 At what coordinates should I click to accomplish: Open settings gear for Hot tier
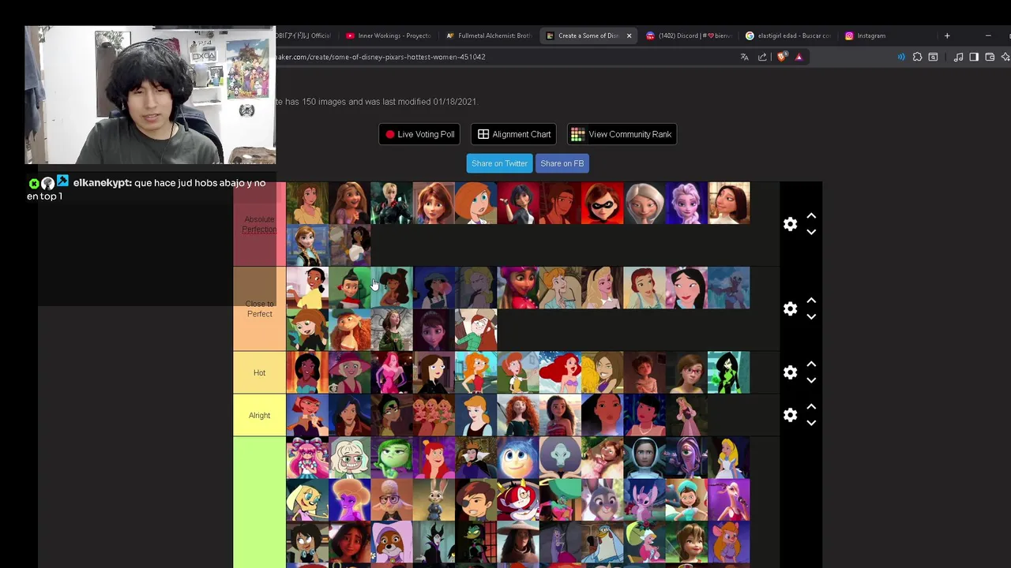coord(790,372)
